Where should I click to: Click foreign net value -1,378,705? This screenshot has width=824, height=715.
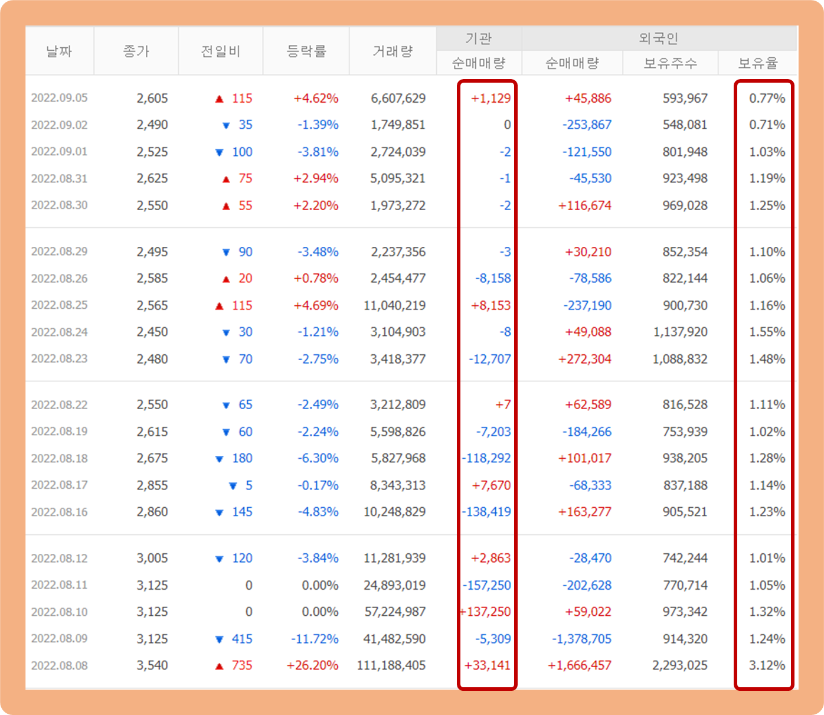[x=582, y=639]
